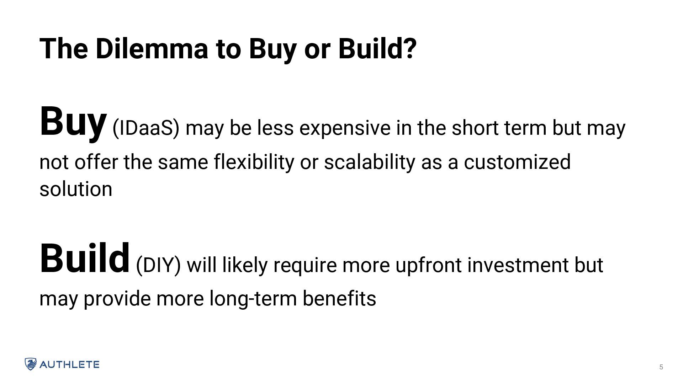The height and width of the screenshot is (384, 683).
Task: Click 'long-term benefits' text
Action: coord(292,298)
